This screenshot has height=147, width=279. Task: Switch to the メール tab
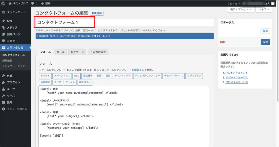[61, 52]
